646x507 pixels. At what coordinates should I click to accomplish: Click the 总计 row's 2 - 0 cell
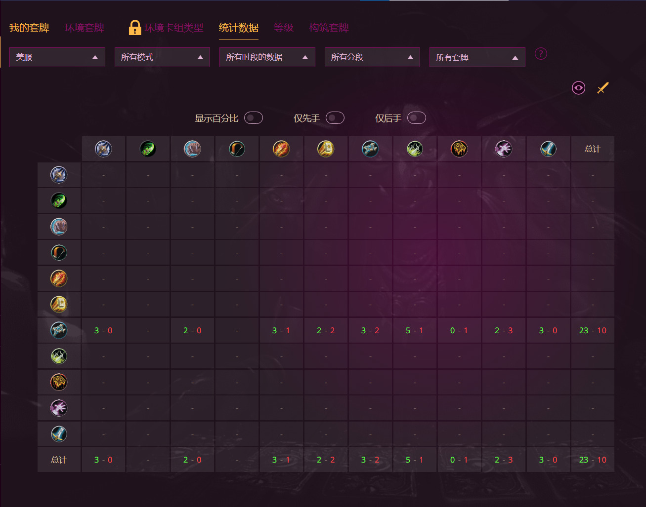[192, 460]
